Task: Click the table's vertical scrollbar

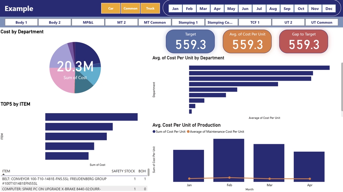Action: (x=149, y=172)
